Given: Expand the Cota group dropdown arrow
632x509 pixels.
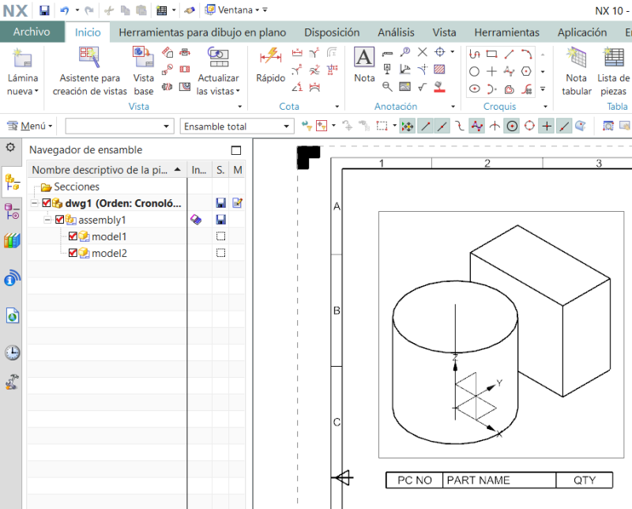Looking at the screenshot, I should 337,107.
